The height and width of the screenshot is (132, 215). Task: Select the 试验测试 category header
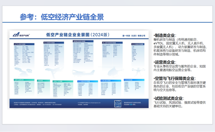point(40,81)
